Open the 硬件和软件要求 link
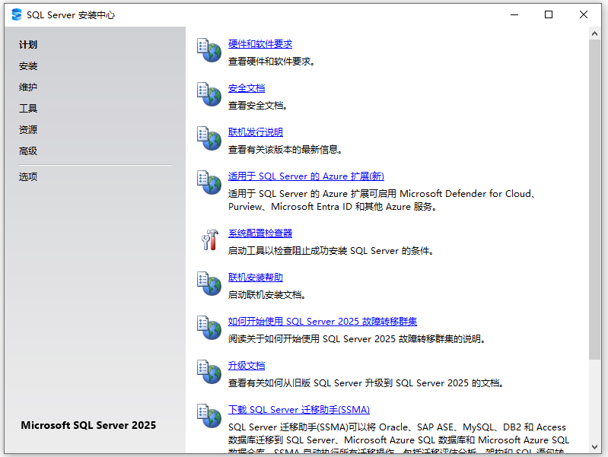 (260, 44)
